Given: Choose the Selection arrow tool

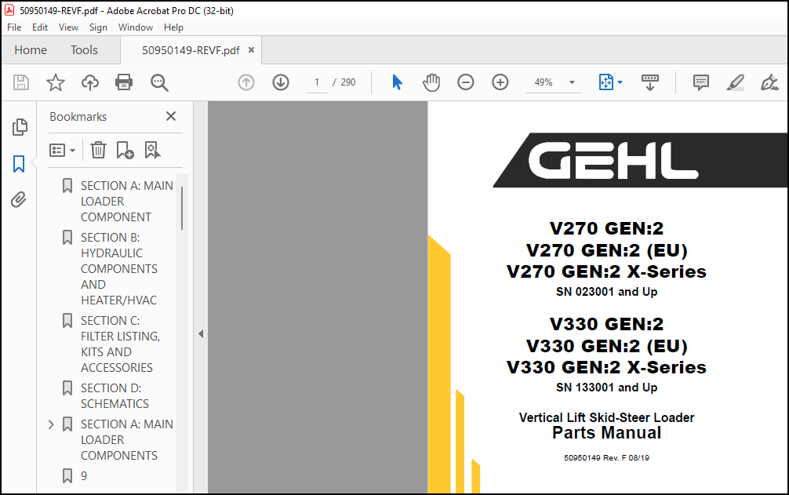Looking at the screenshot, I should 397,82.
